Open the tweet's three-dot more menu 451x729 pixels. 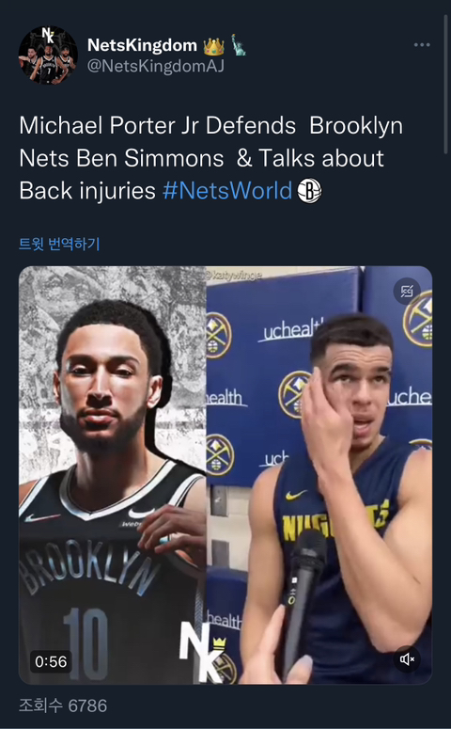click(421, 44)
